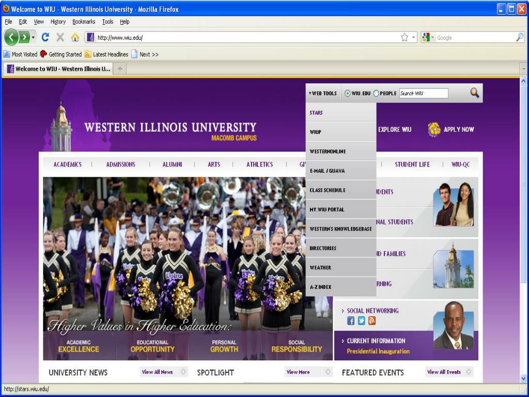Click the Stop loading X icon
The height and width of the screenshot is (397, 529).
pyautogui.click(x=60, y=37)
